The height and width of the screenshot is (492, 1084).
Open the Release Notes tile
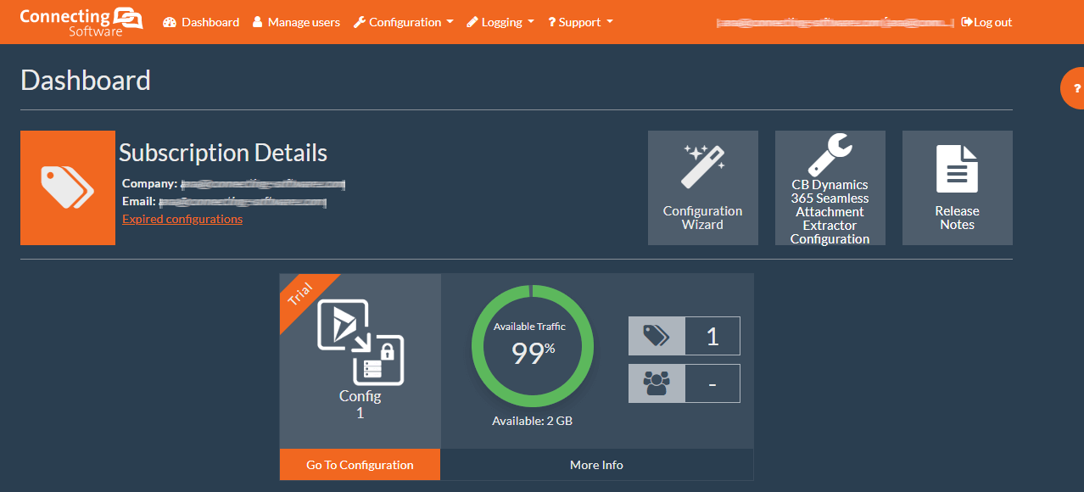[x=958, y=187]
